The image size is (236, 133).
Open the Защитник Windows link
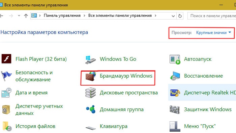click(208, 109)
